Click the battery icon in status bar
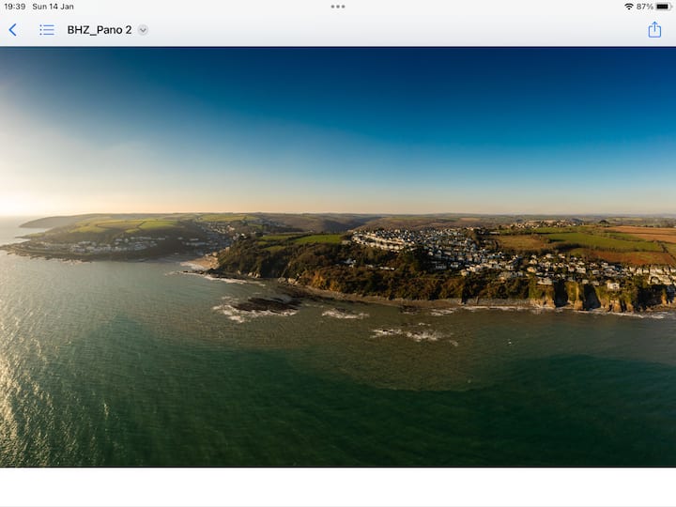The height and width of the screenshot is (507, 676). pos(663,7)
